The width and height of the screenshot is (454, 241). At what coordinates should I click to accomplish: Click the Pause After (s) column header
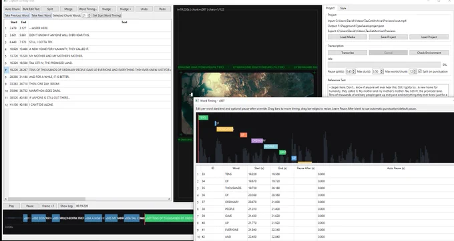[306, 168]
